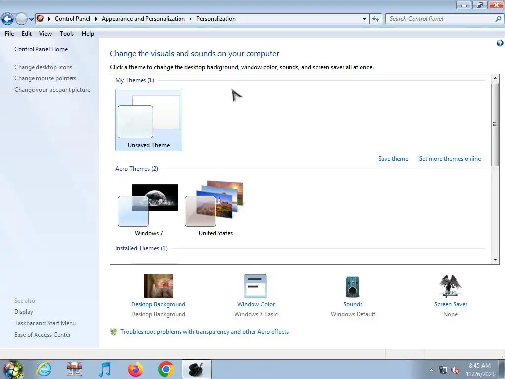505x379 pixels.
Task: Open the Windows Start orb
Action: pos(13,369)
